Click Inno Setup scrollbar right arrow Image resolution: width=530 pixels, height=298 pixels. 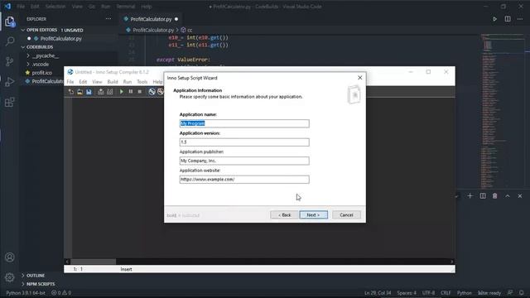[x=452, y=262]
